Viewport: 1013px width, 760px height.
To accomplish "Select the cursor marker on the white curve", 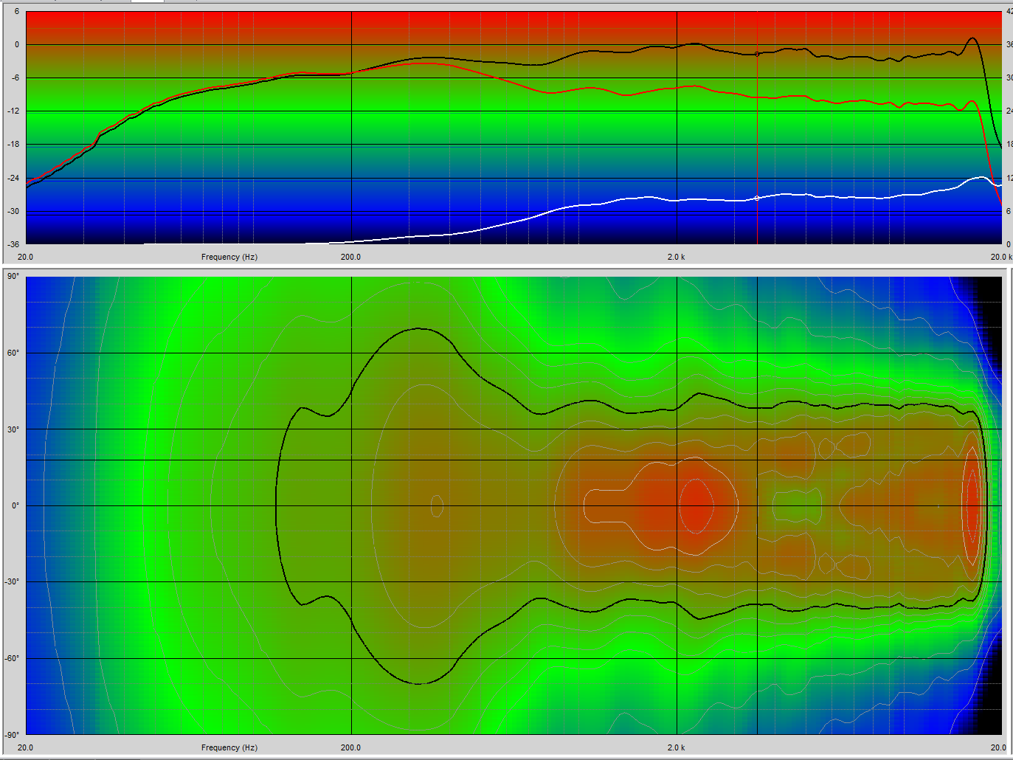I will coord(757,198).
